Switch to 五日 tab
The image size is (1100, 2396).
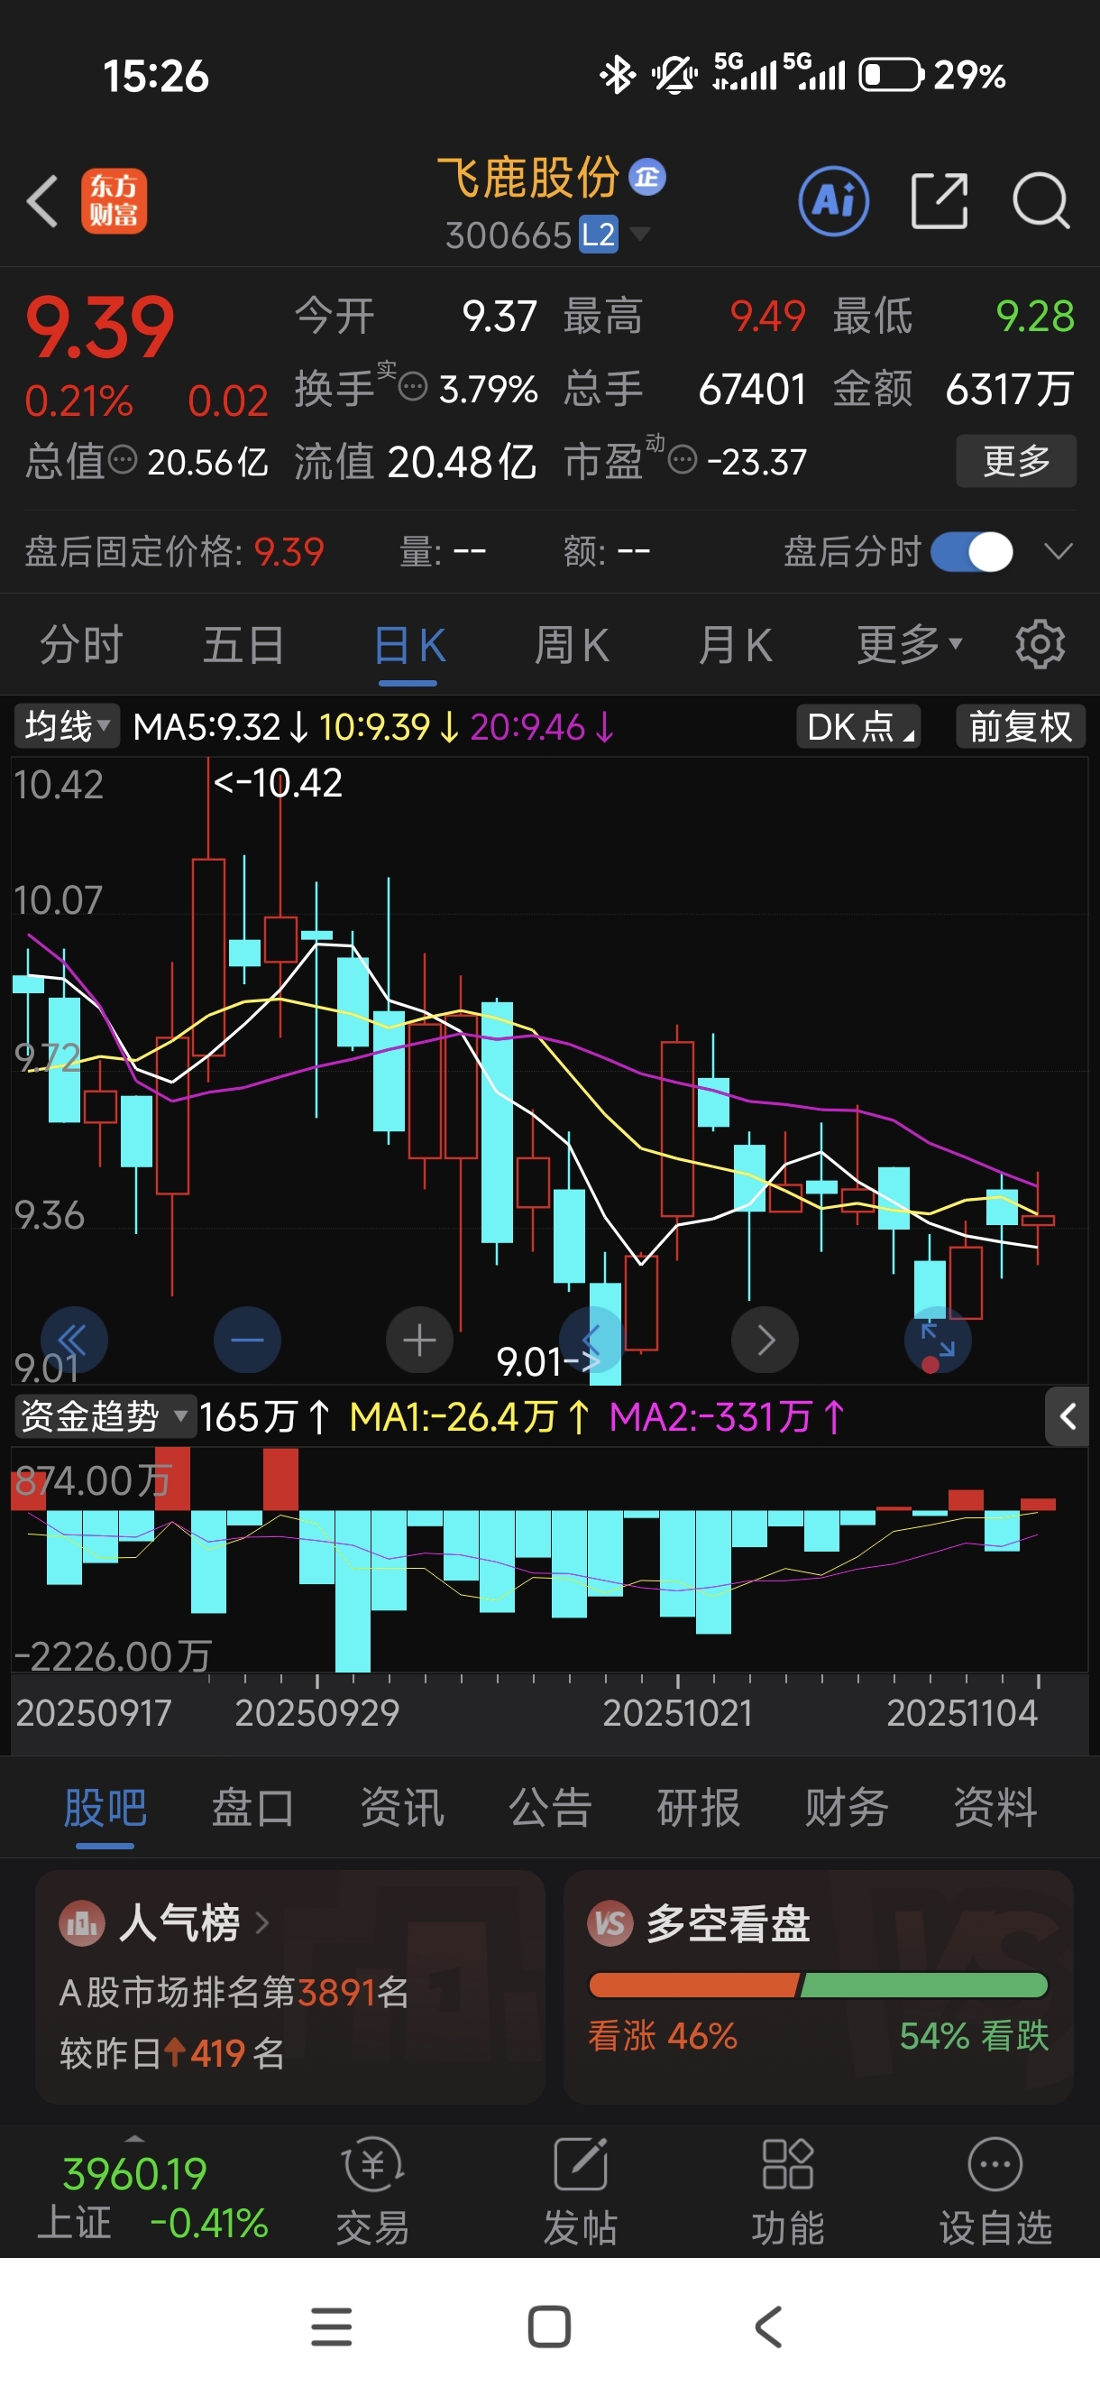pos(243,645)
